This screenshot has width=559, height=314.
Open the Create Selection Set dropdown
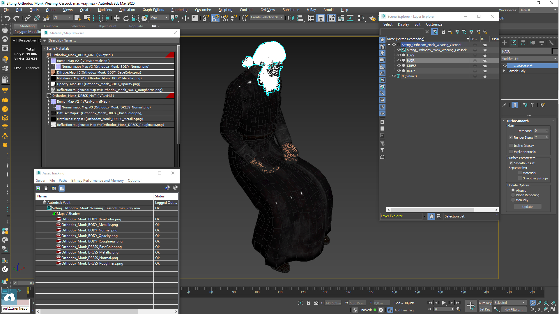tap(266, 17)
